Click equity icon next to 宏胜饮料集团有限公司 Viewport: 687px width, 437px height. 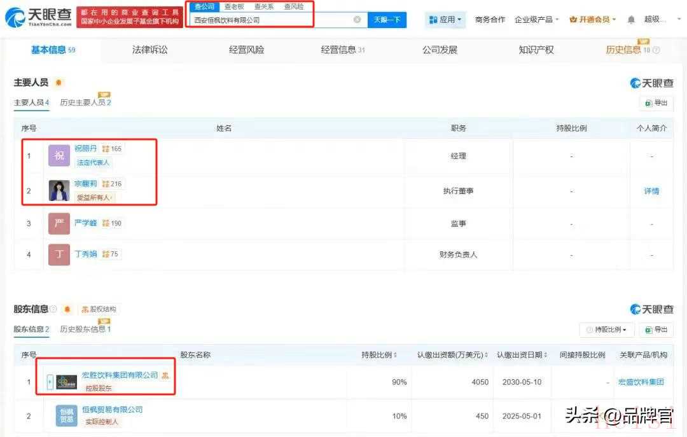click(x=165, y=375)
